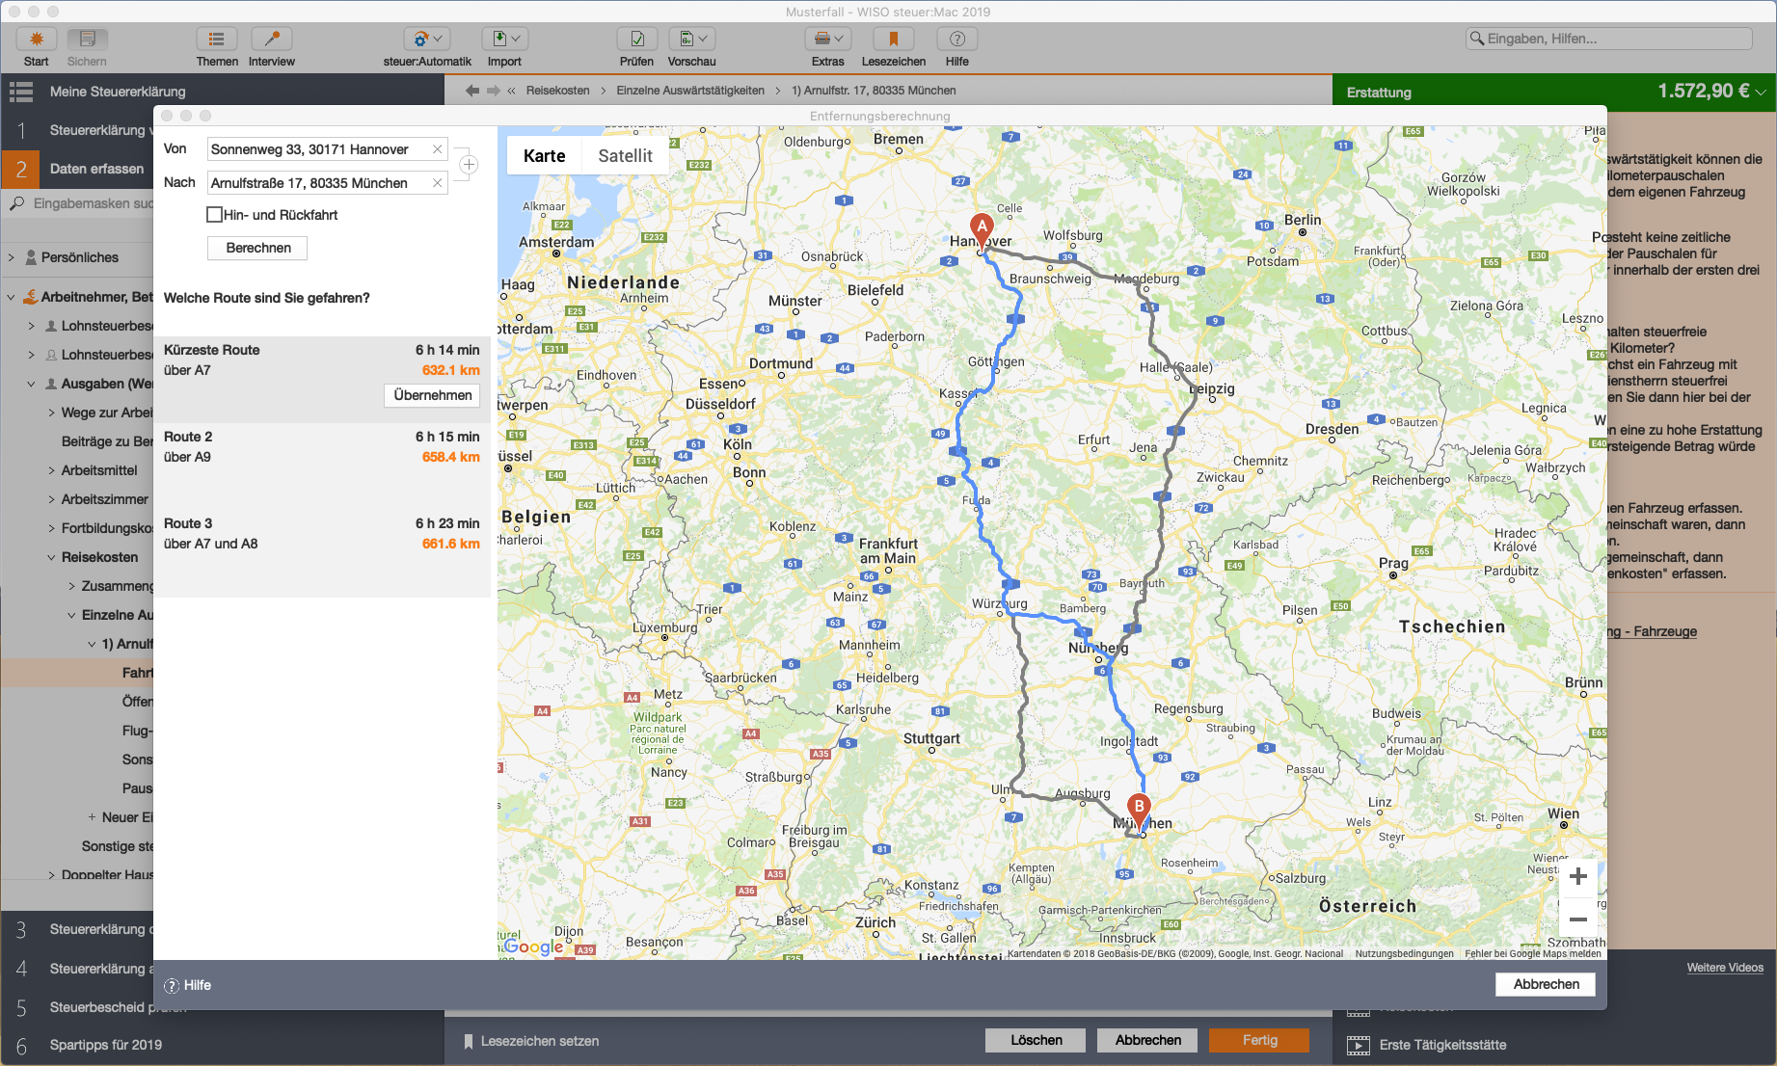Screen dimensions: 1777x1066
Task: Open the Arbeitsmittel tree entry
Action: tap(99, 470)
